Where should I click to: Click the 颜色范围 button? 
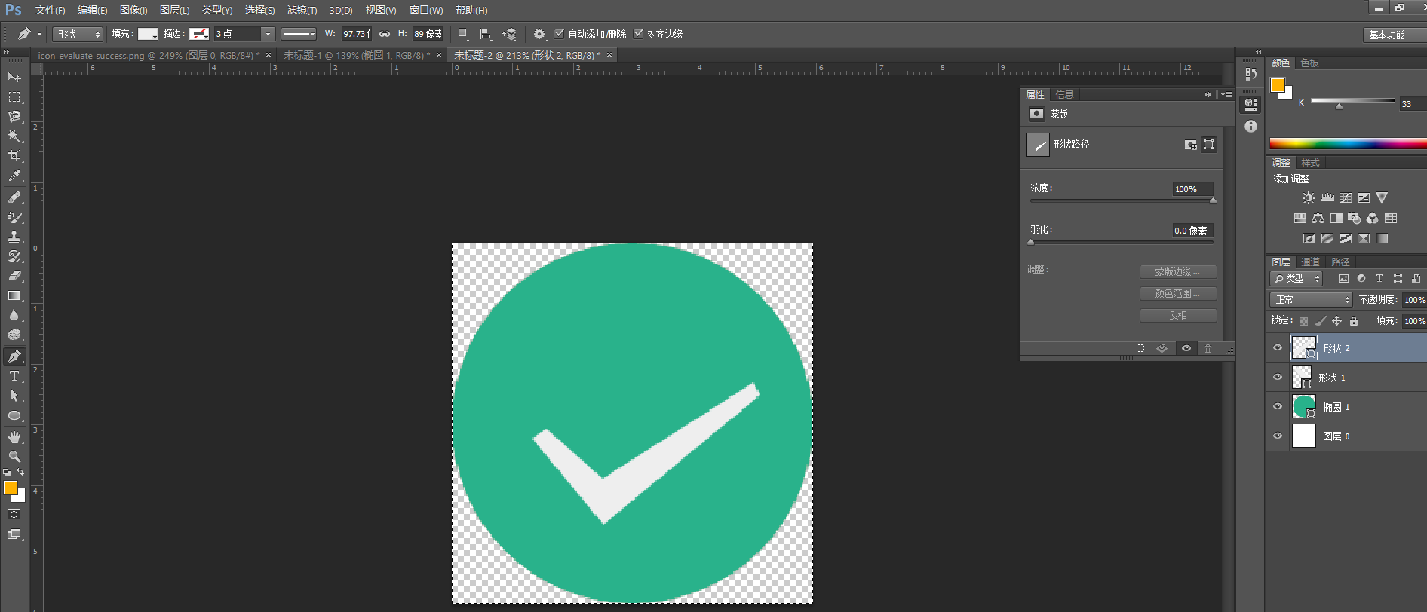[x=1178, y=293]
